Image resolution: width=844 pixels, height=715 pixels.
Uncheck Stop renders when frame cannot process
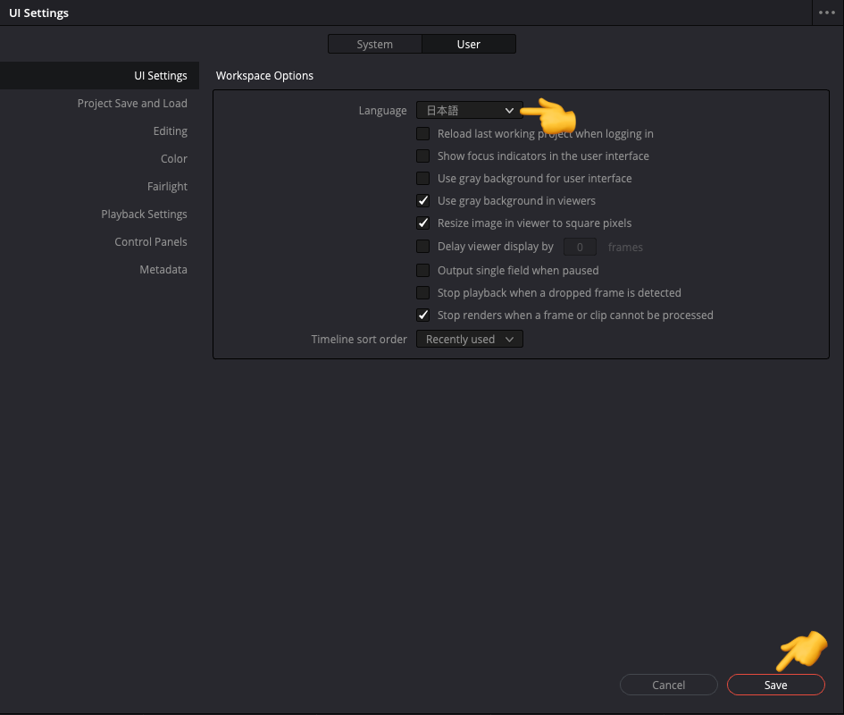coord(423,315)
